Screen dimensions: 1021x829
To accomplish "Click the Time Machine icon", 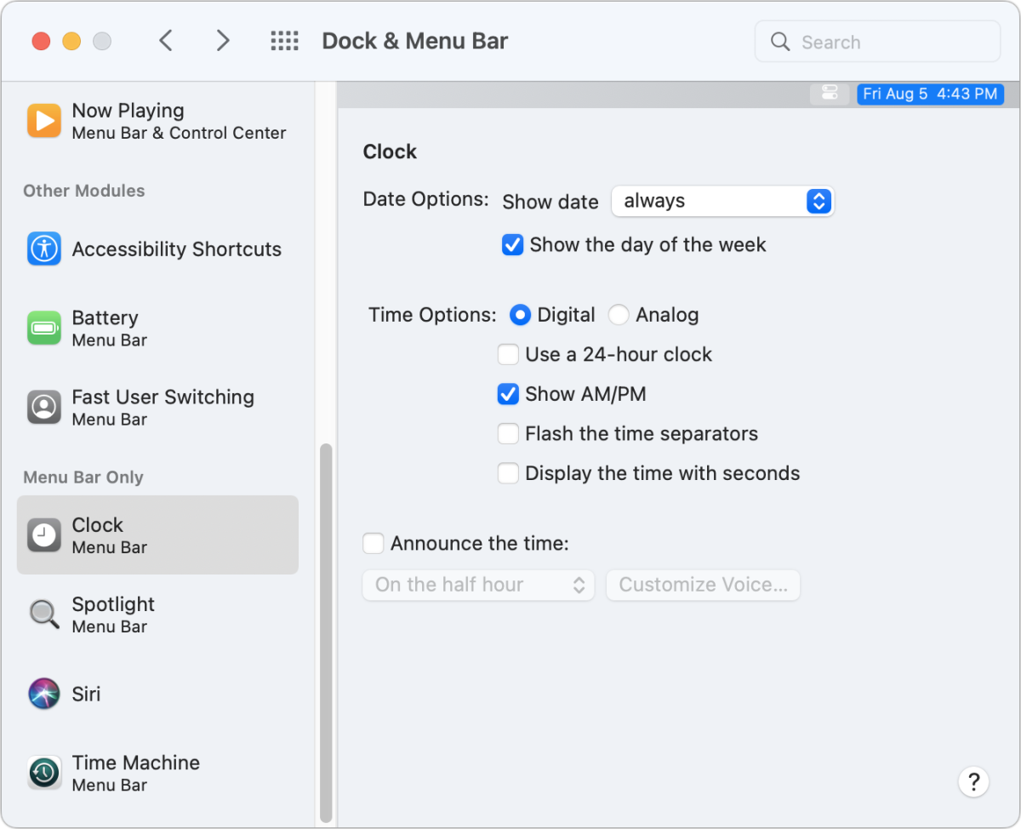I will [43, 773].
